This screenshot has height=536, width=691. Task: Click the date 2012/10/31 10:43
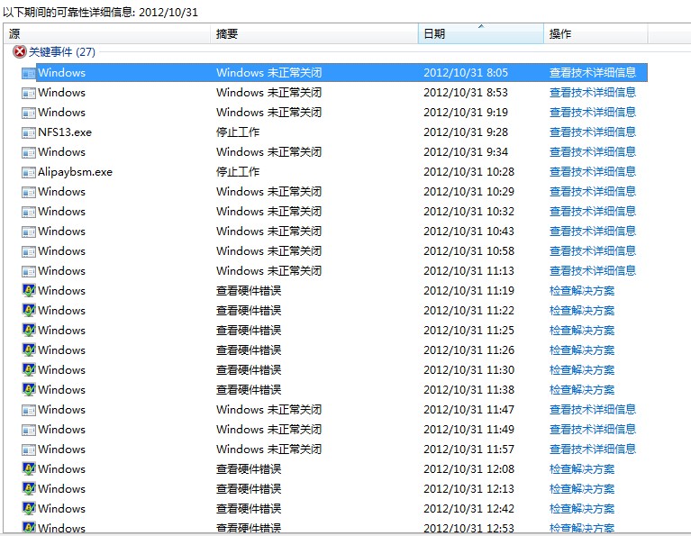click(468, 232)
